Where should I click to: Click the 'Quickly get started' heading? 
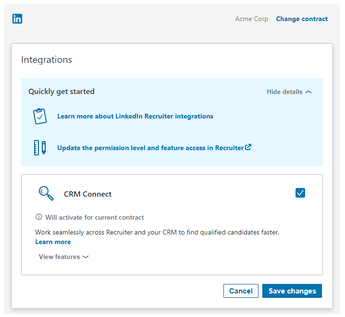[x=62, y=91]
